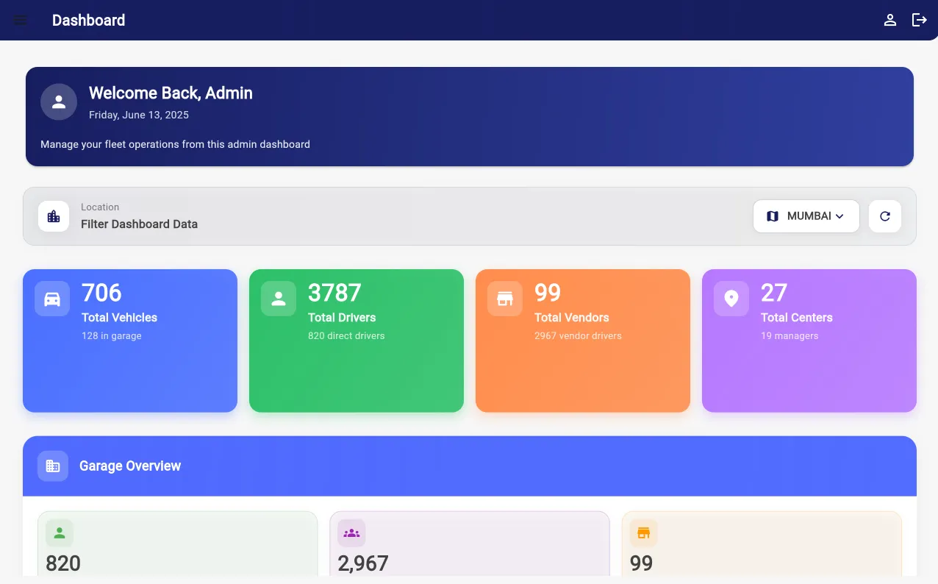This screenshot has height=584, width=938.
Task: Open the Total Vehicles card
Action: (x=130, y=341)
